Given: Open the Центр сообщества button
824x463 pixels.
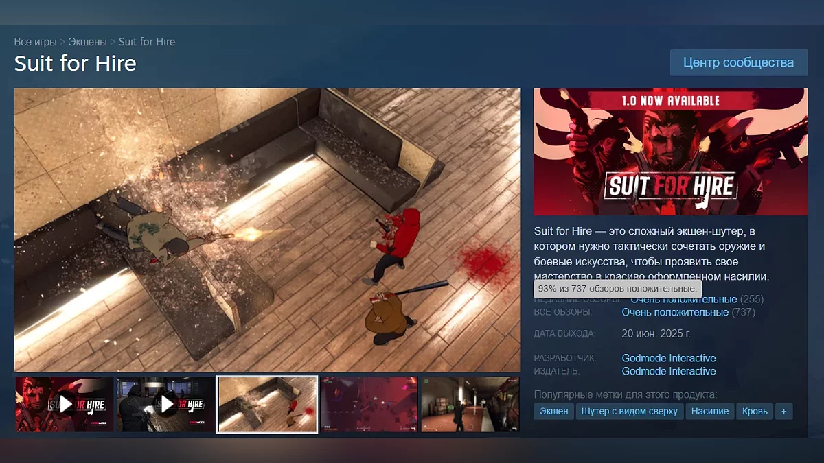Looking at the screenshot, I should point(738,62).
